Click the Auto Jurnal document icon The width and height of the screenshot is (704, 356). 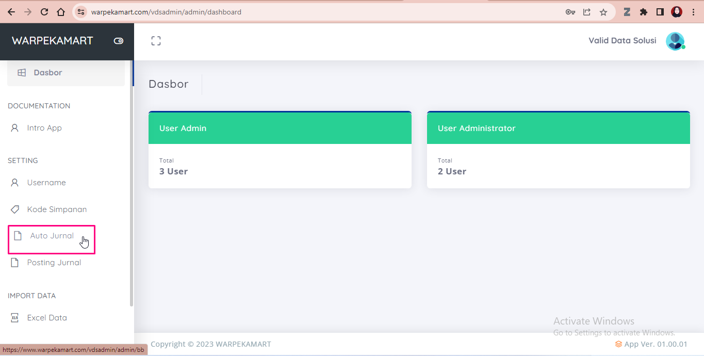click(18, 236)
